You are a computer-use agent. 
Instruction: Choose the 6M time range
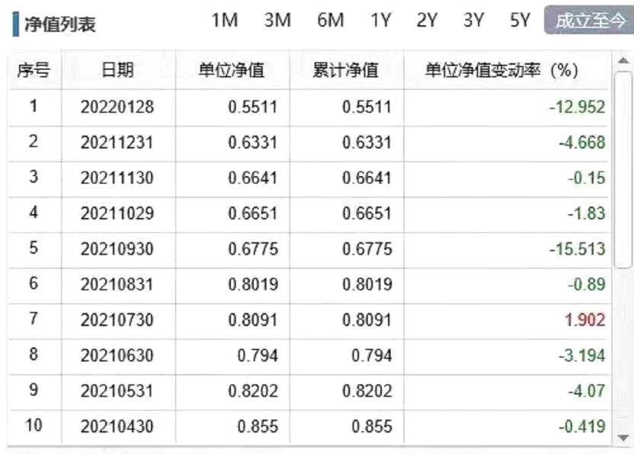click(x=330, y=21)
